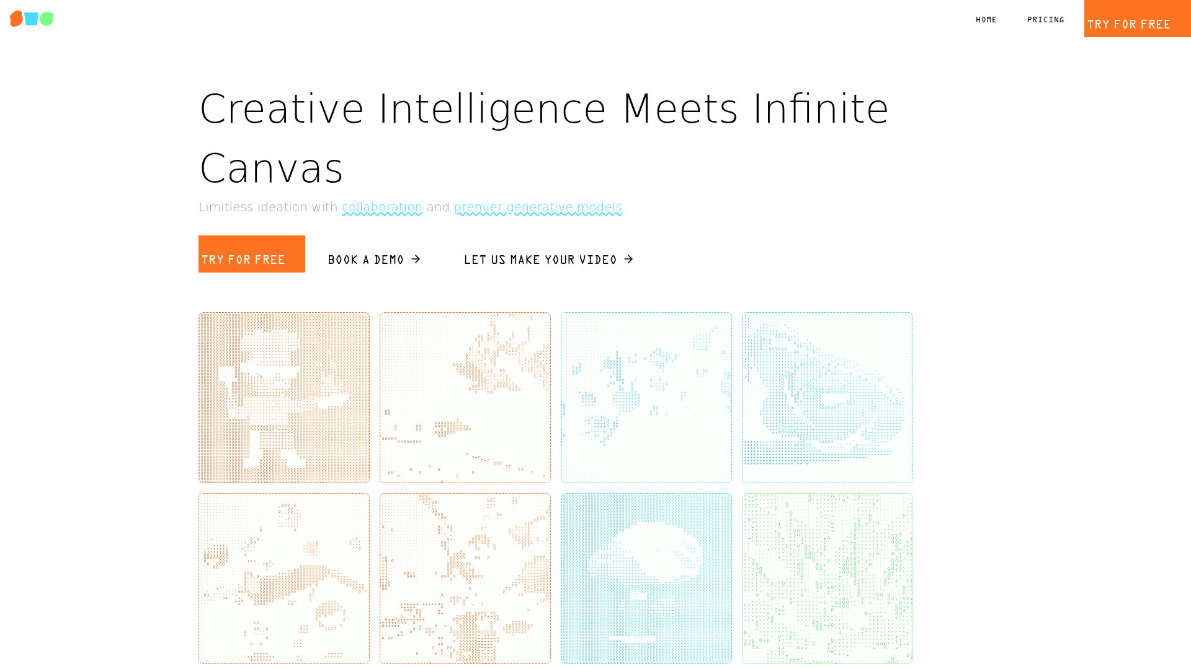Click the arrow icon after Let Us Make Your Video
This screenshot has height=669, width=1191.
[x=628, y=259]
